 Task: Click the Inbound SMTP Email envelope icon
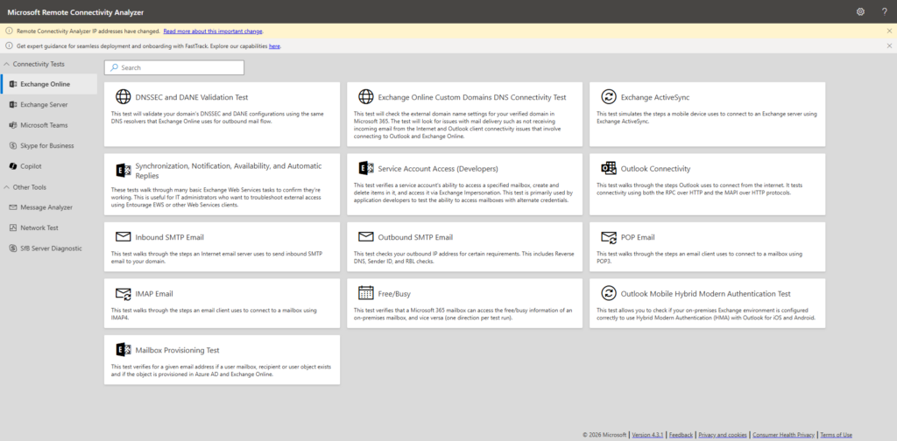(122, 237)
